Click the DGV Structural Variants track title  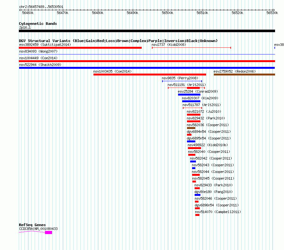click(118, 41)
